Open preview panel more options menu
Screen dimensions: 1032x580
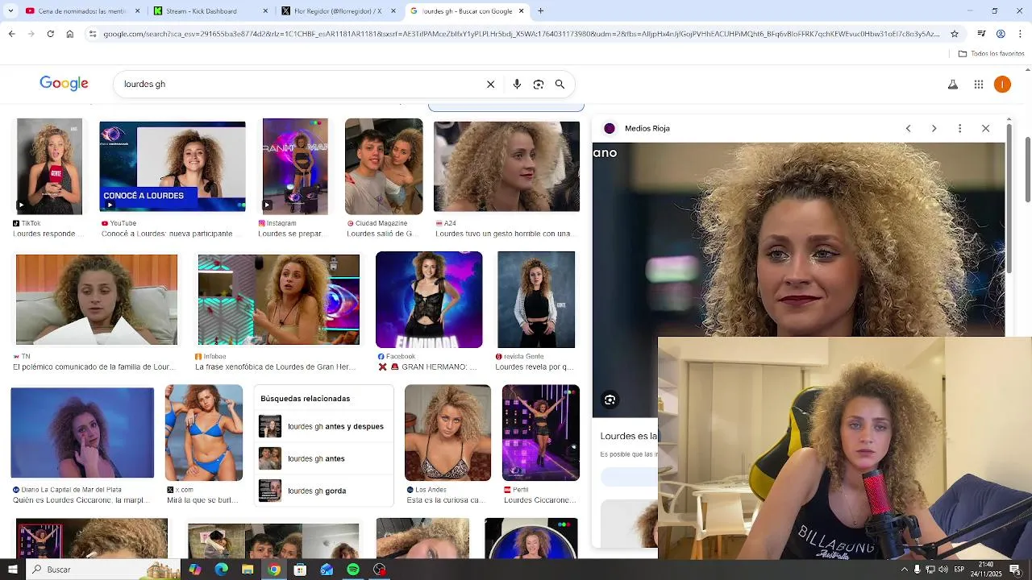click(959, 128)
